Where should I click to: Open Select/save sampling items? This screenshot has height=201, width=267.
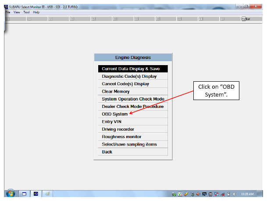tap(133, 144)
